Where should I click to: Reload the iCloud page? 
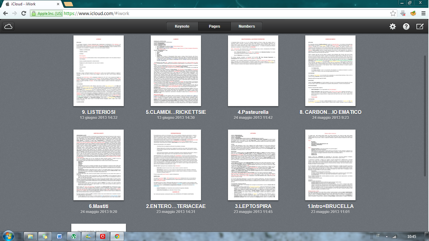[x=24, y=13]
